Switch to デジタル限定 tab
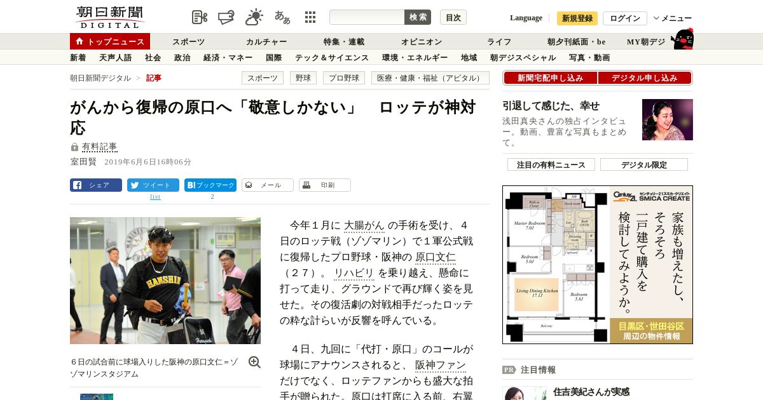Viewport: 763px width, 400px height. [644, 164]
